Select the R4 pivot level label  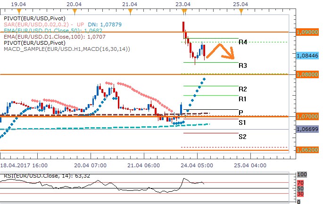[243, 42]
